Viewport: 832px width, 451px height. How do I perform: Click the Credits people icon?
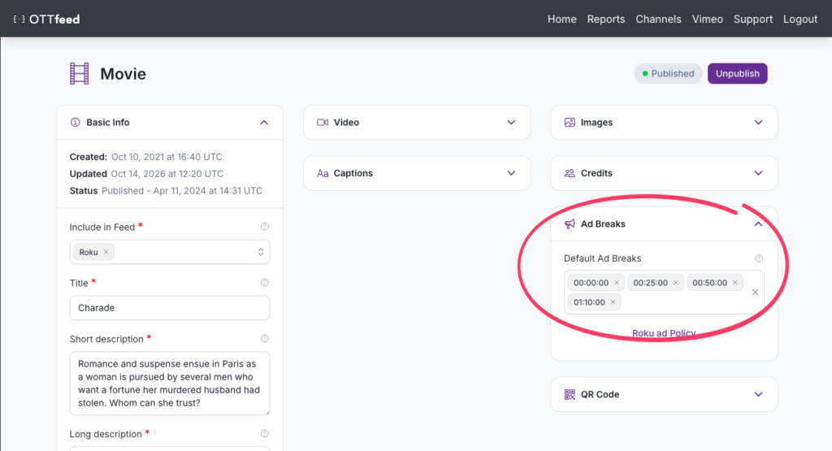pyautogui.click(x=570, y=174)
